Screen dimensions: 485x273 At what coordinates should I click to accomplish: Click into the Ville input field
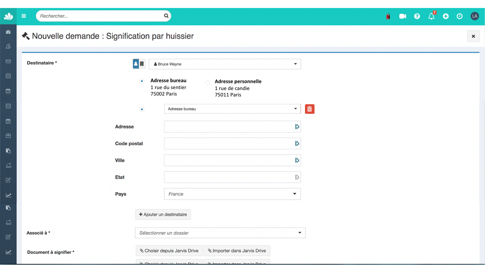(232, 160)
